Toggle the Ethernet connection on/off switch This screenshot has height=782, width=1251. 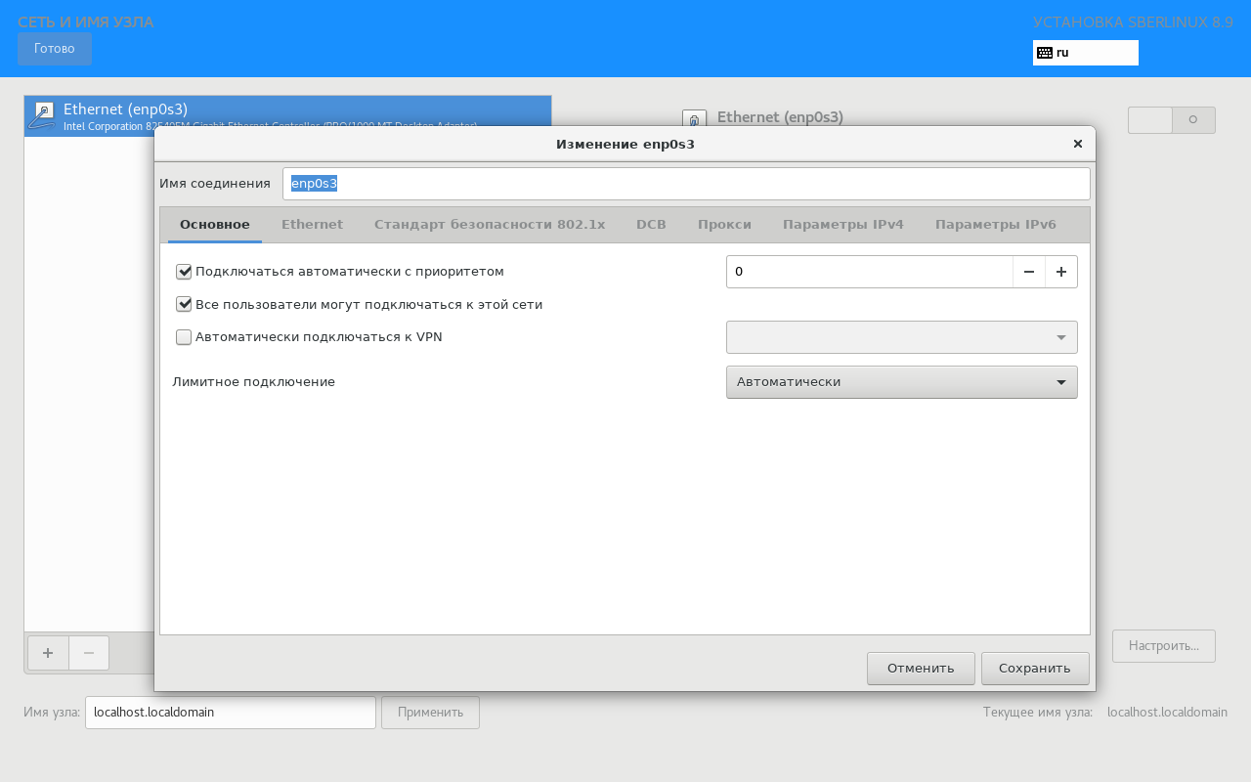coord(1171,120)
